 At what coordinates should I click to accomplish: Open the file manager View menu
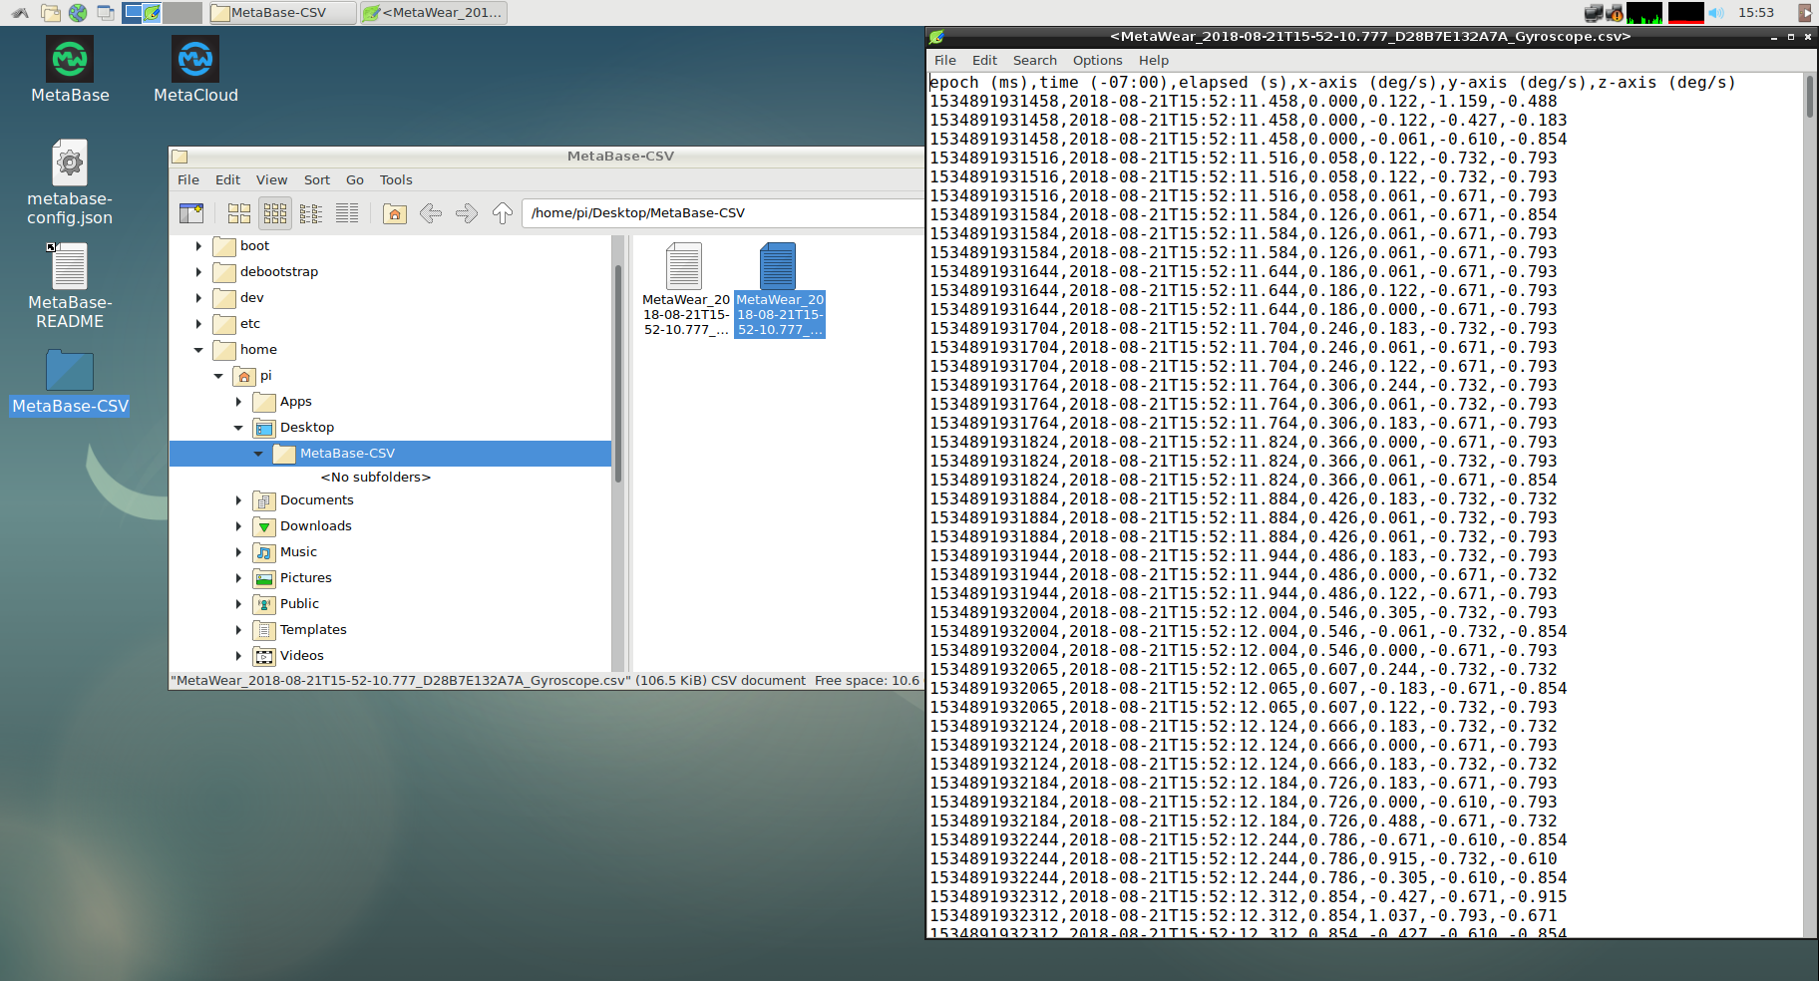pos(272,180)
